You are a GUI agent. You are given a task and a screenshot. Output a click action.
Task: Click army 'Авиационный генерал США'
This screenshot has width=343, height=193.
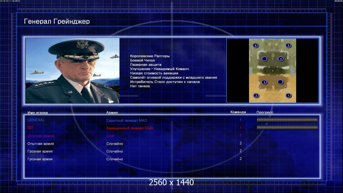pos(130,128)
